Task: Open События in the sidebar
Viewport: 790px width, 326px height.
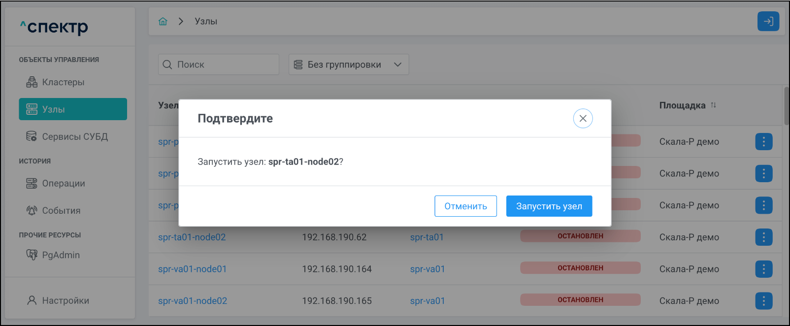Action: [x=61, y=210]
